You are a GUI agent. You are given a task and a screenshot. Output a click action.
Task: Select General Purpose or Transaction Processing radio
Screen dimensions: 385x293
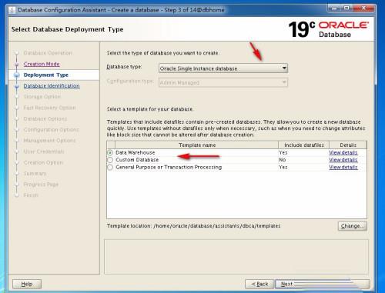click(110, 168)
